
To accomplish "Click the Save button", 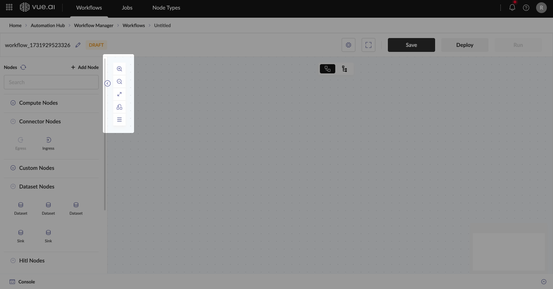I will click(411, 45).
